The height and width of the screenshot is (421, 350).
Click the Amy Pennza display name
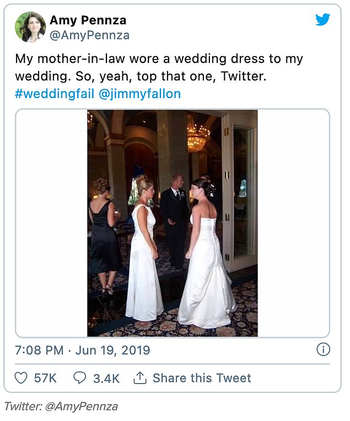[88, 20]
